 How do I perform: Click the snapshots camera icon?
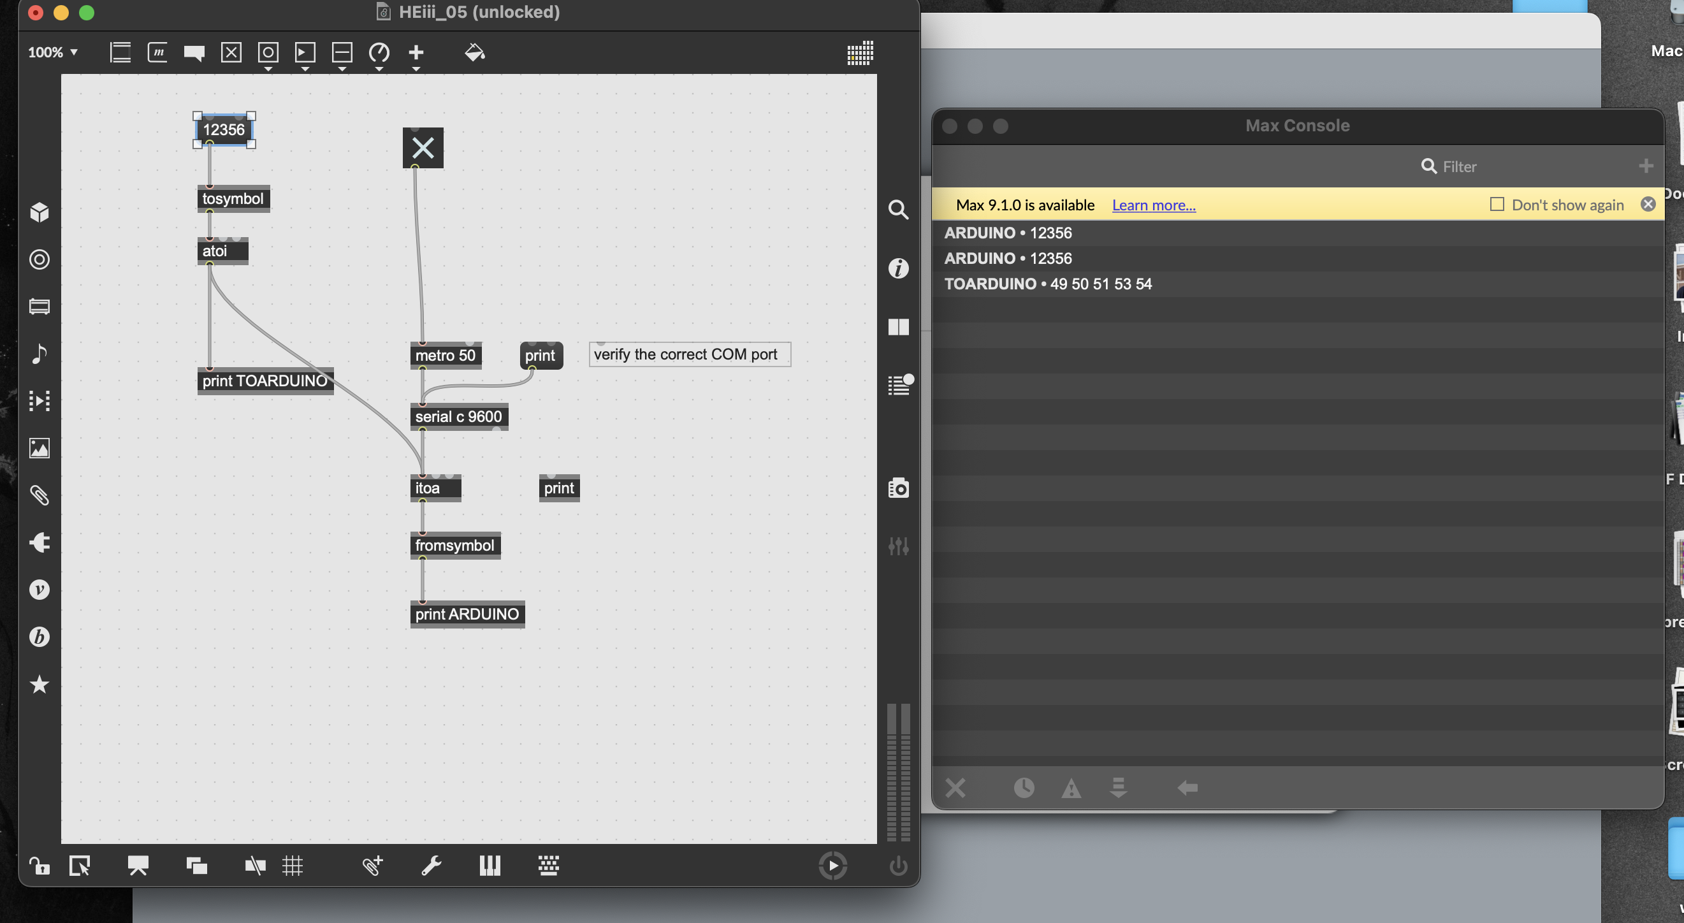[x=899, y=488]
